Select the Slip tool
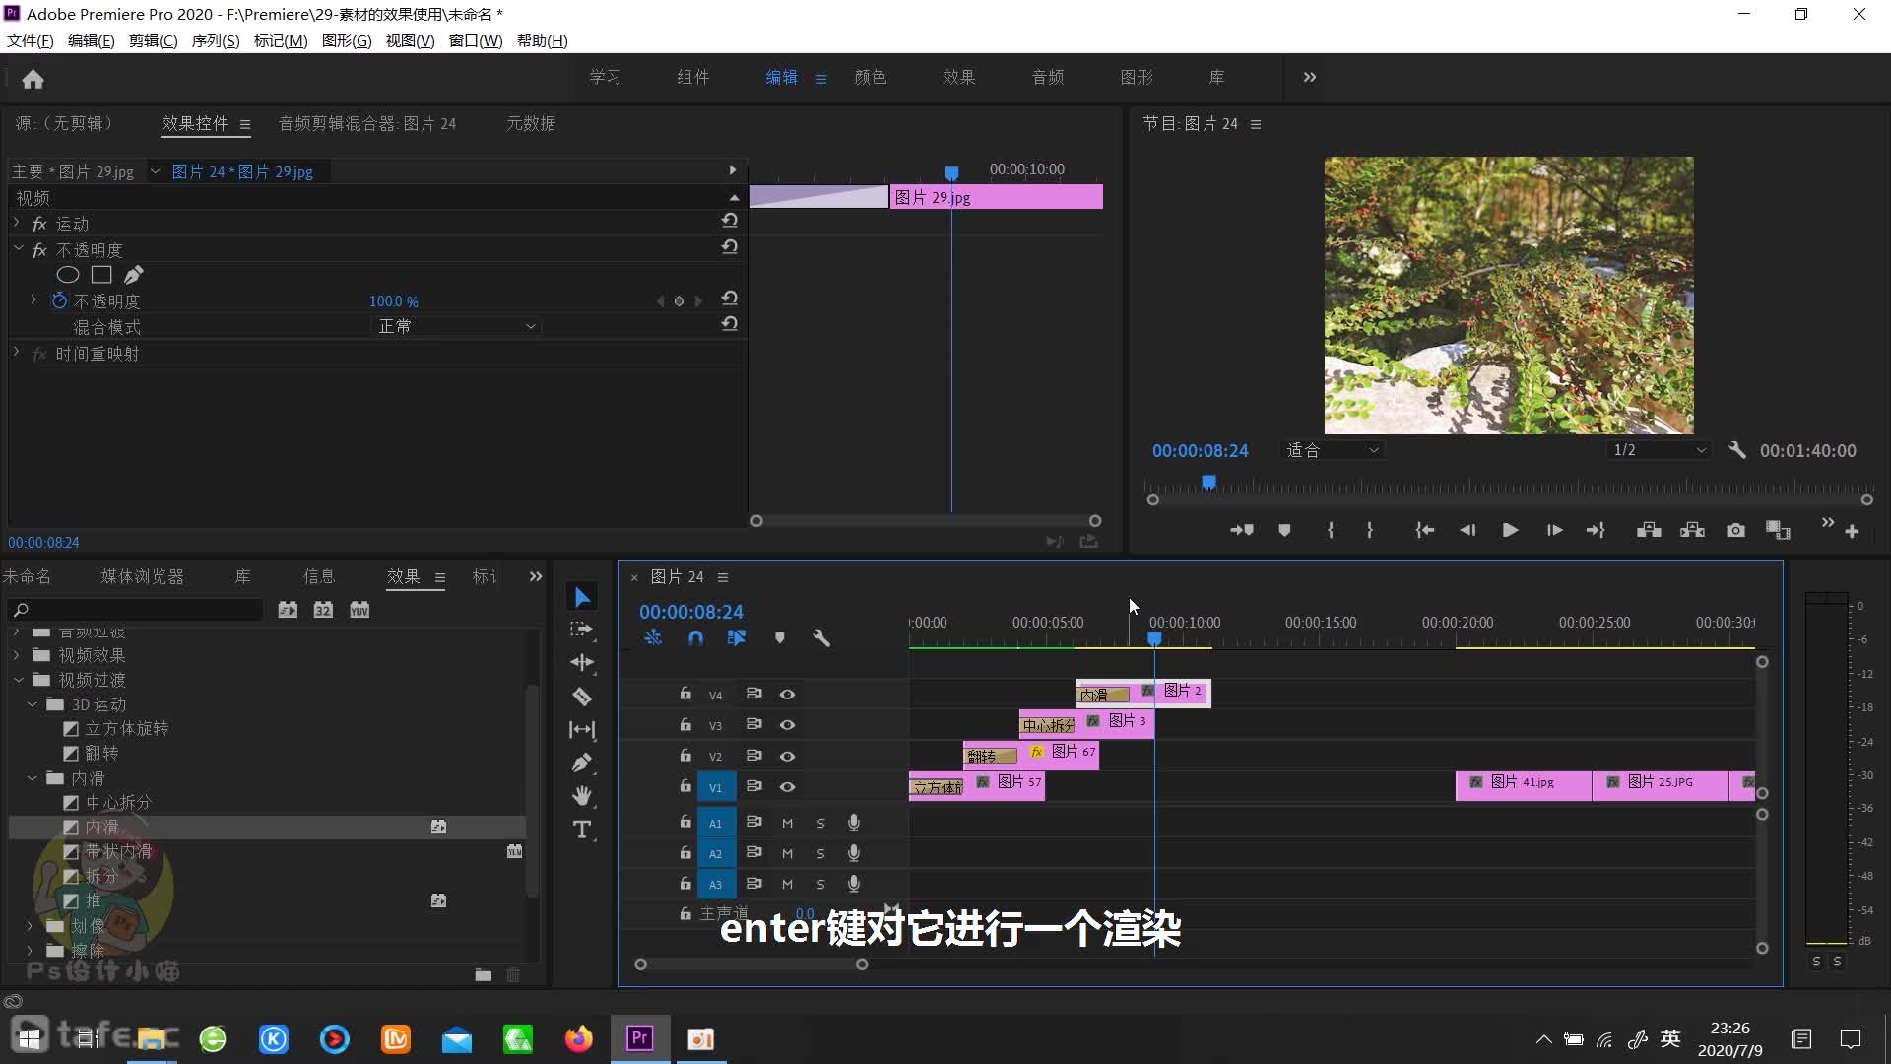 (x=582, y=729)
